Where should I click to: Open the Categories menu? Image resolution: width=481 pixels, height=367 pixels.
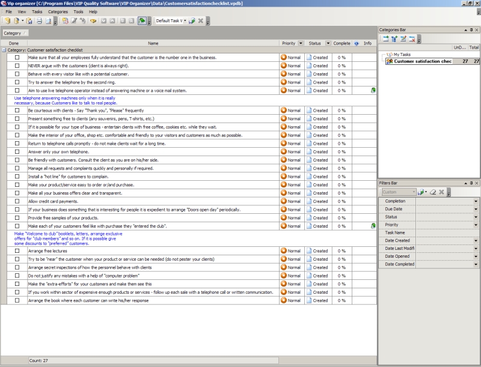coord(58,11)
